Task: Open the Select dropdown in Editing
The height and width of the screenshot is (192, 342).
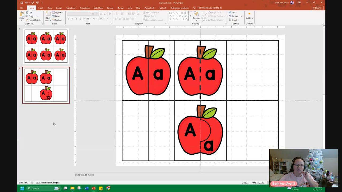Action: (x=234, y=20)
